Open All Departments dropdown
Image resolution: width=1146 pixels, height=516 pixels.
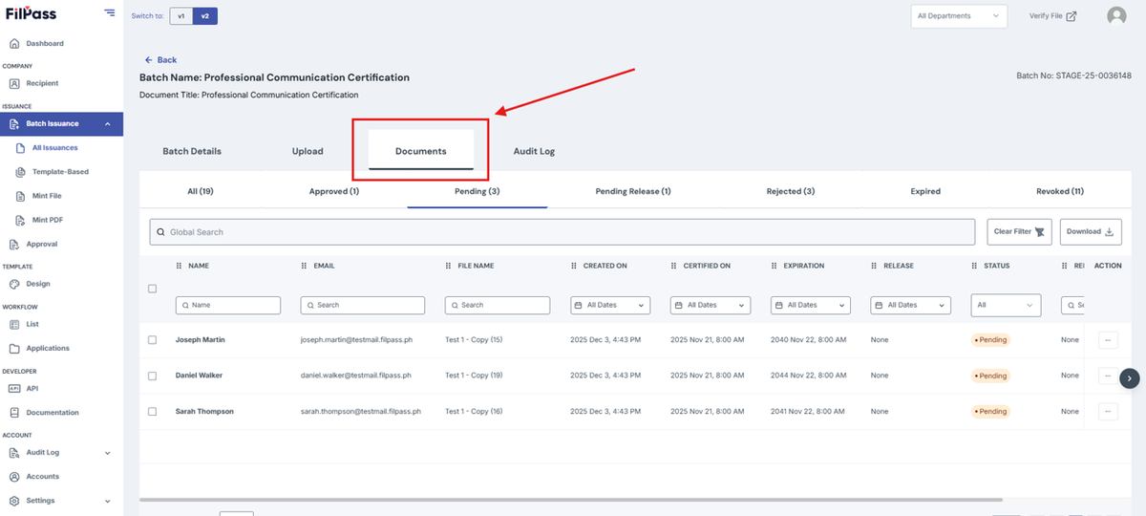tap(959, 16)
